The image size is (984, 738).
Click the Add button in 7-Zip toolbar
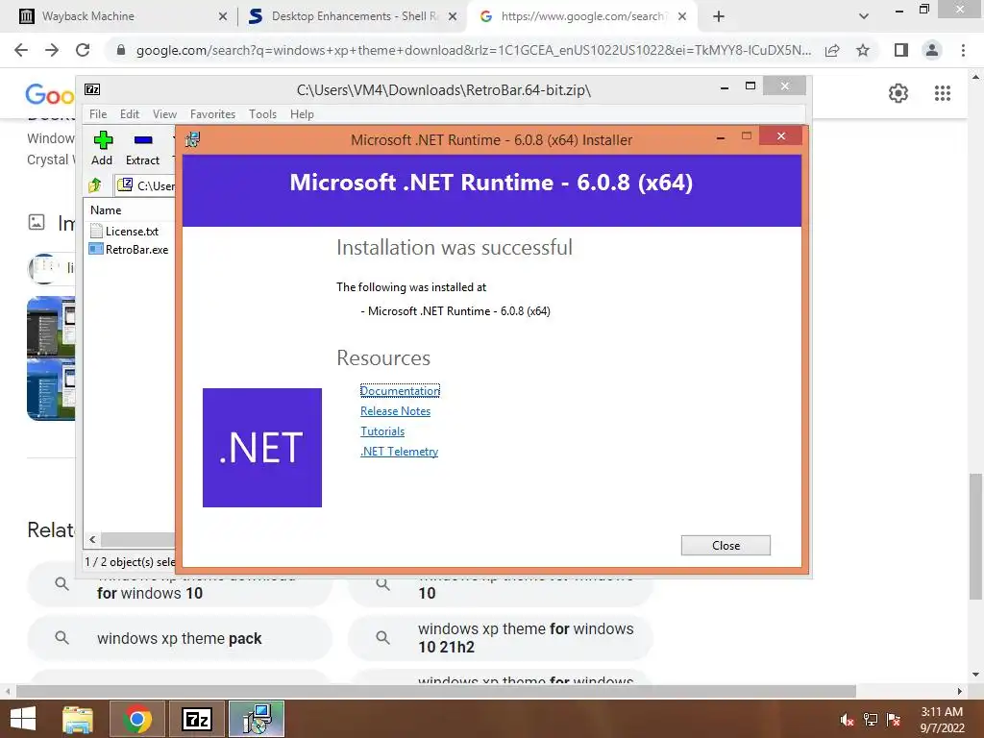pyautogui.click(x=102, y=148)
